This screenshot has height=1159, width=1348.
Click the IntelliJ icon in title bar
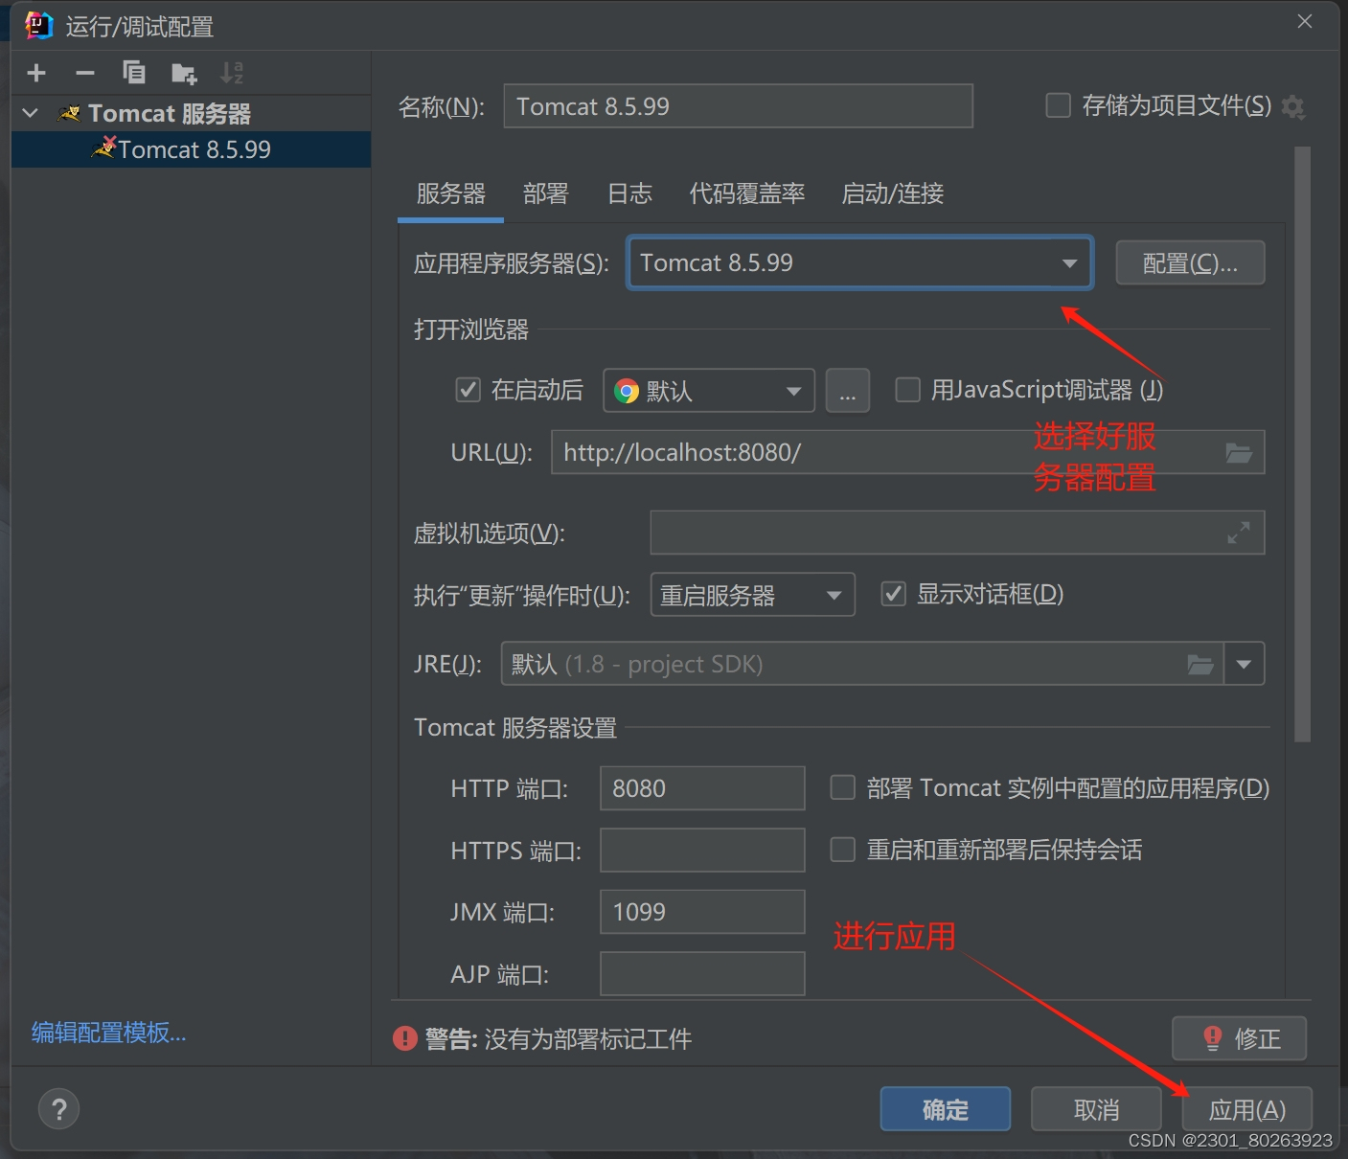(39, 26)
